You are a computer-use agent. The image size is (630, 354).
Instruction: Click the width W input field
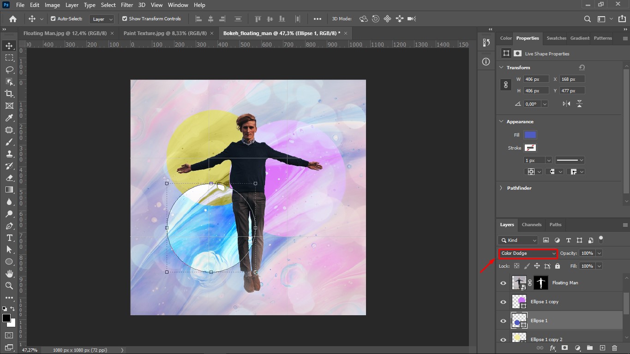click(x=536, y=79)
